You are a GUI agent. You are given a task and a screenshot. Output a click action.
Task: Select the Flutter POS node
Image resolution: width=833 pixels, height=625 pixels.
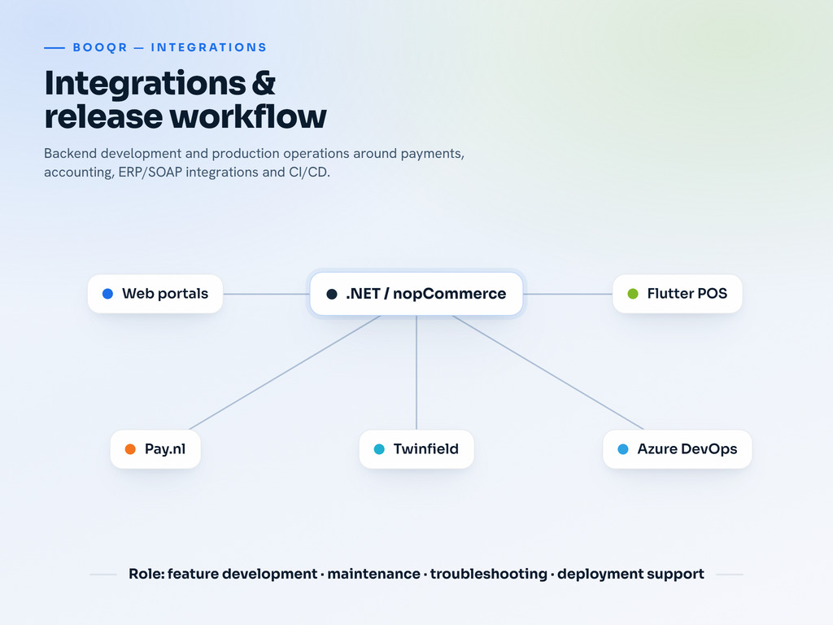pos(678,294)
